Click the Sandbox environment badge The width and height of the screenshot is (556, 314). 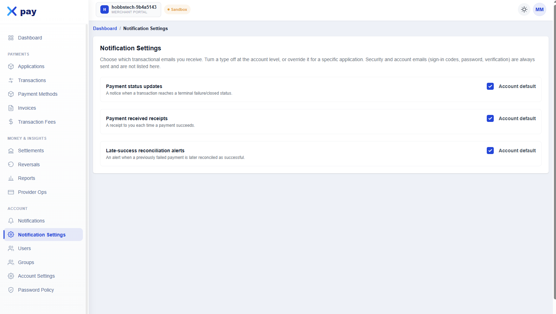pyautogui.click(x=177, y=9)
